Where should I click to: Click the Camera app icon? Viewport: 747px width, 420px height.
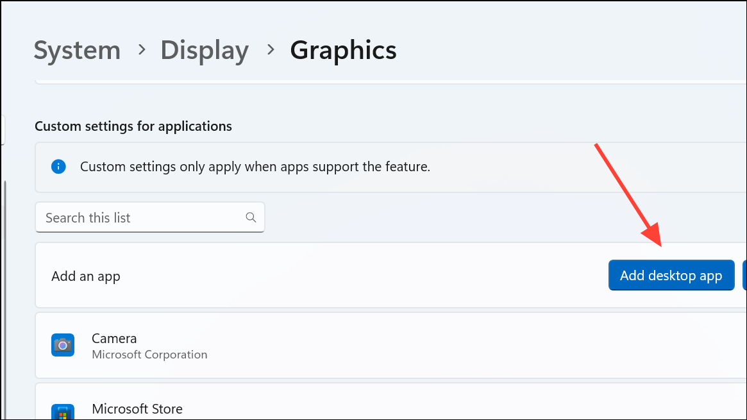point(63,345)
